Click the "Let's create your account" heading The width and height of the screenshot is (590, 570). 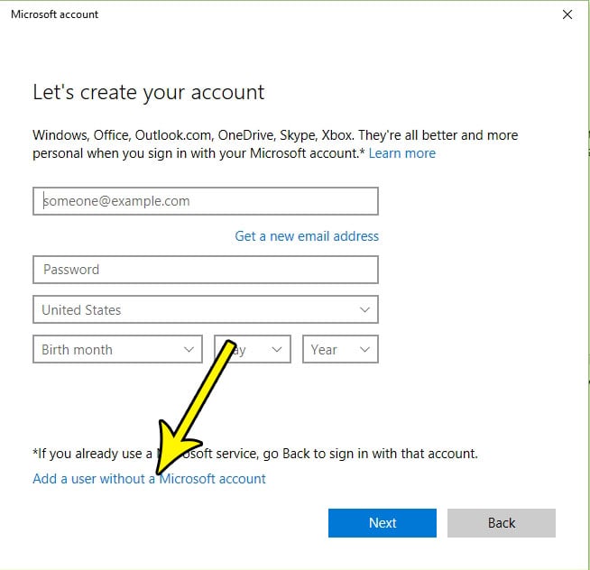pos(149,93)
